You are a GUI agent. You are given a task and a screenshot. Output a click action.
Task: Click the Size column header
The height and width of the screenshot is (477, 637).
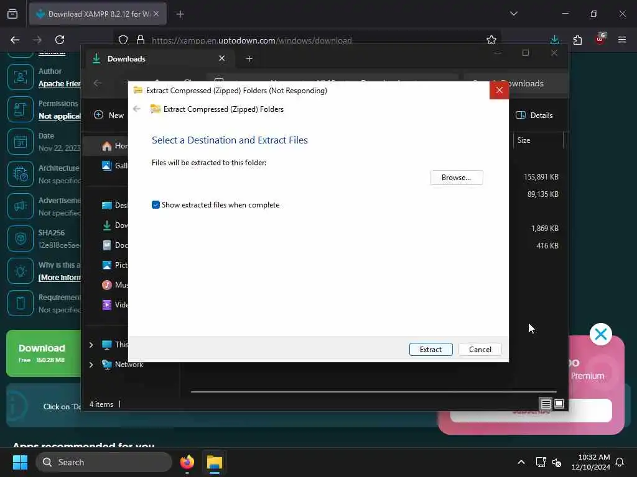pos(524,140)
